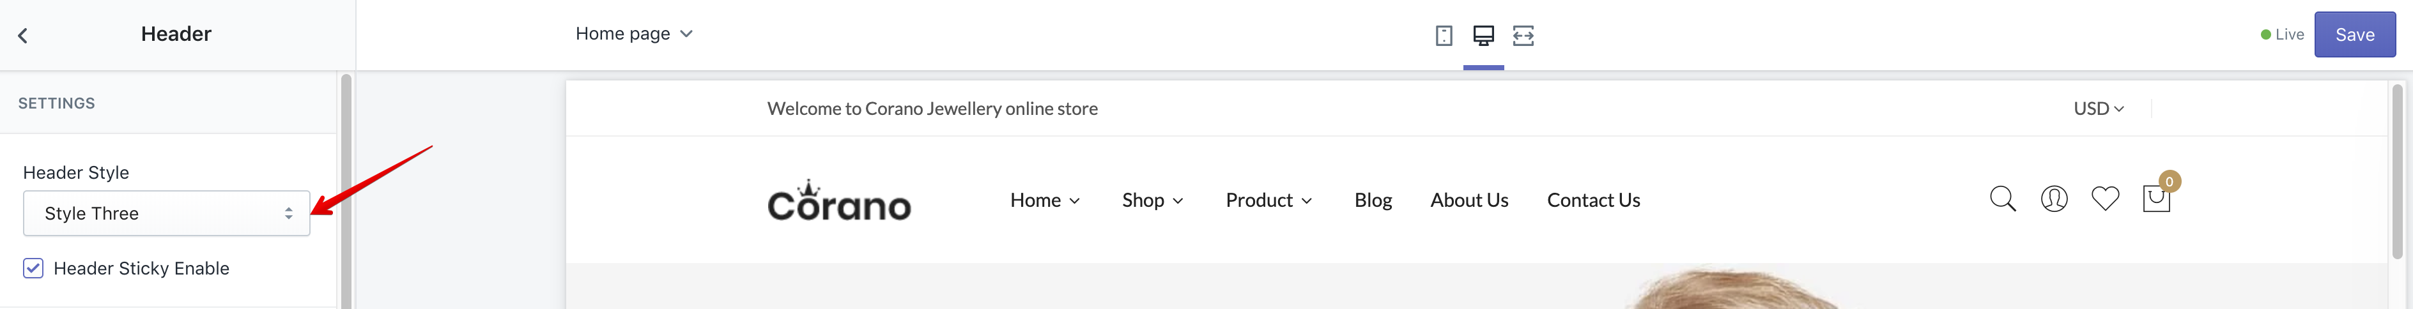2413x309 pixels.
Task: Open the account user icon
Action: (2053, 199)
